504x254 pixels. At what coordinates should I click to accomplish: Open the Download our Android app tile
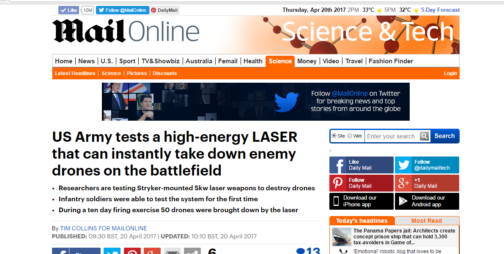[x=427, y=201]
